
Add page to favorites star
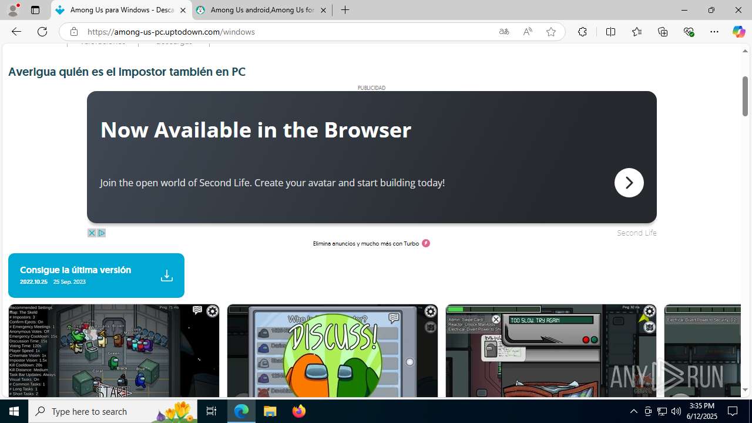coord(551,32)
